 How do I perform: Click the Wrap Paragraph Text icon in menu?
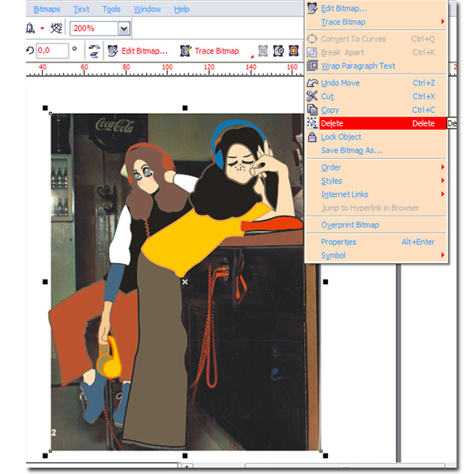pyautogui.click(x=312, y=66)
